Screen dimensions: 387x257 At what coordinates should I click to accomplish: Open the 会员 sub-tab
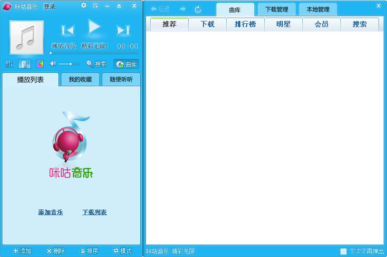[x=321, y=24]
